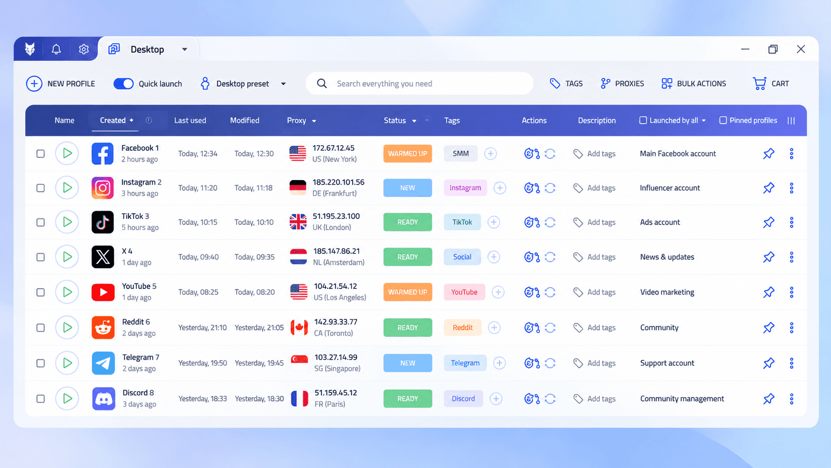Open Bulk Actions
Viewport: 831px width, 468px height.
[694, 84]
